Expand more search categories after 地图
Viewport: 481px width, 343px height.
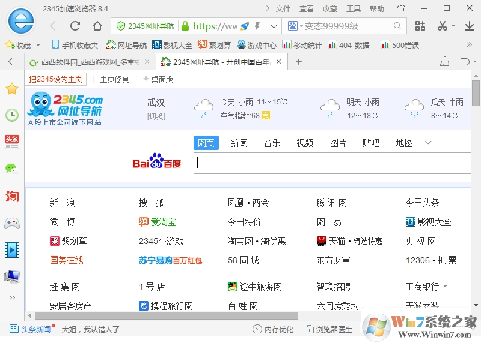(x=428, y=143)
